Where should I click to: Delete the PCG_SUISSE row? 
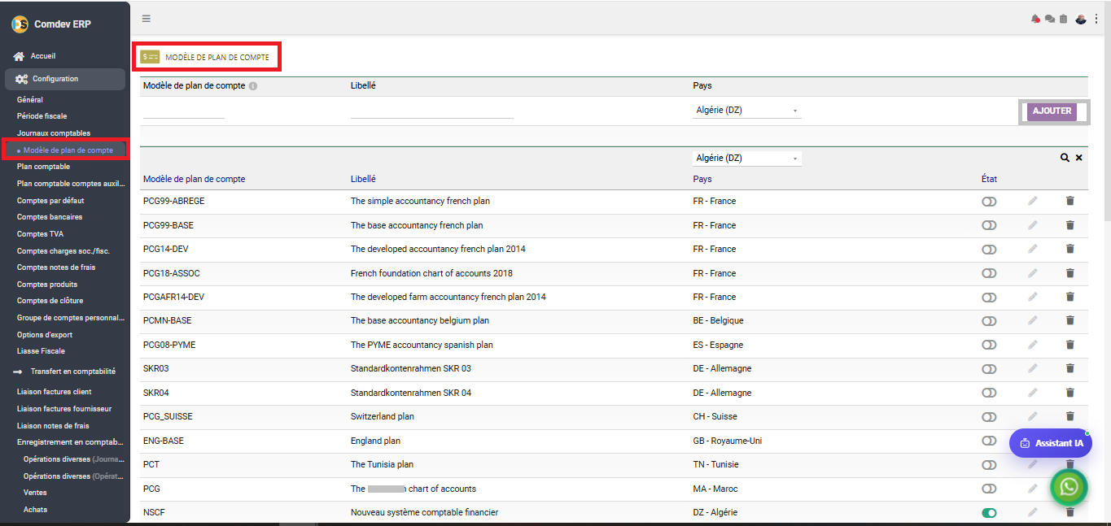1070,416
